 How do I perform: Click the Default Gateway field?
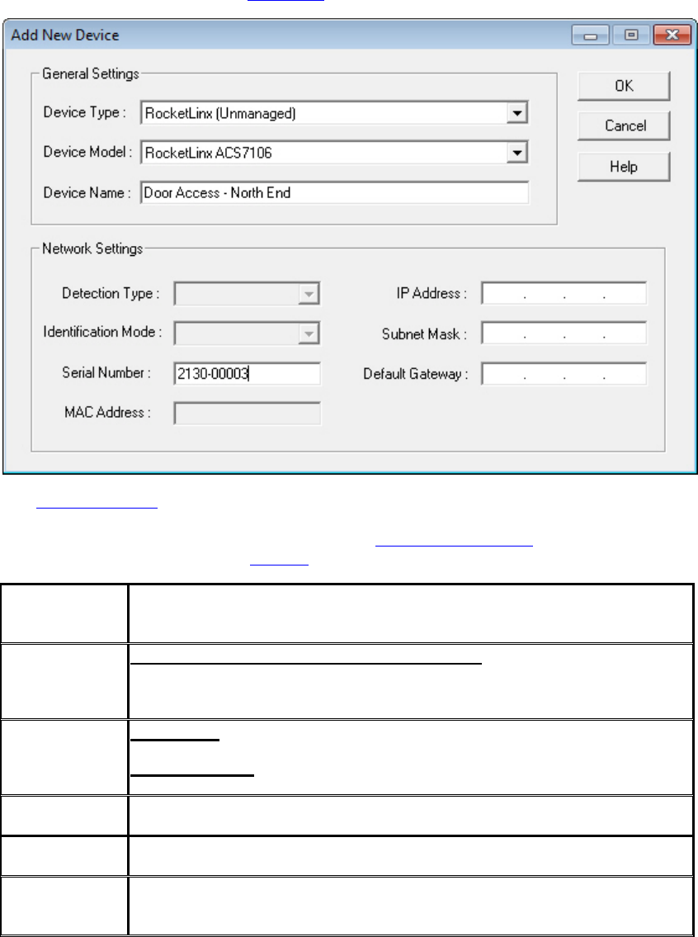coord(564,374)
